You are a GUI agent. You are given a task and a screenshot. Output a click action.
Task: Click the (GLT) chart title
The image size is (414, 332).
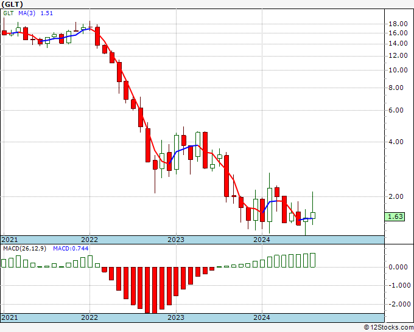tap(12, 4)
